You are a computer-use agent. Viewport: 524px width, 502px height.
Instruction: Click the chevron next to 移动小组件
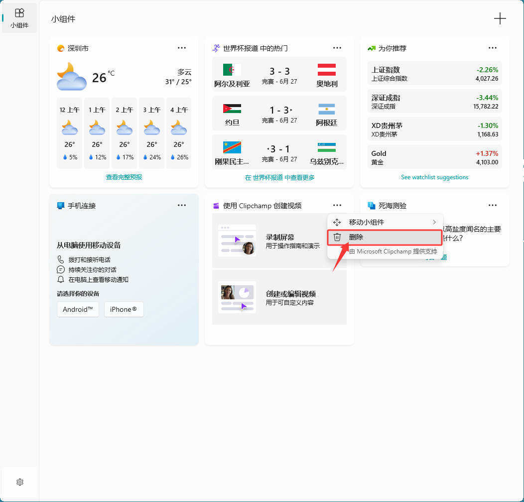point(434,222)
